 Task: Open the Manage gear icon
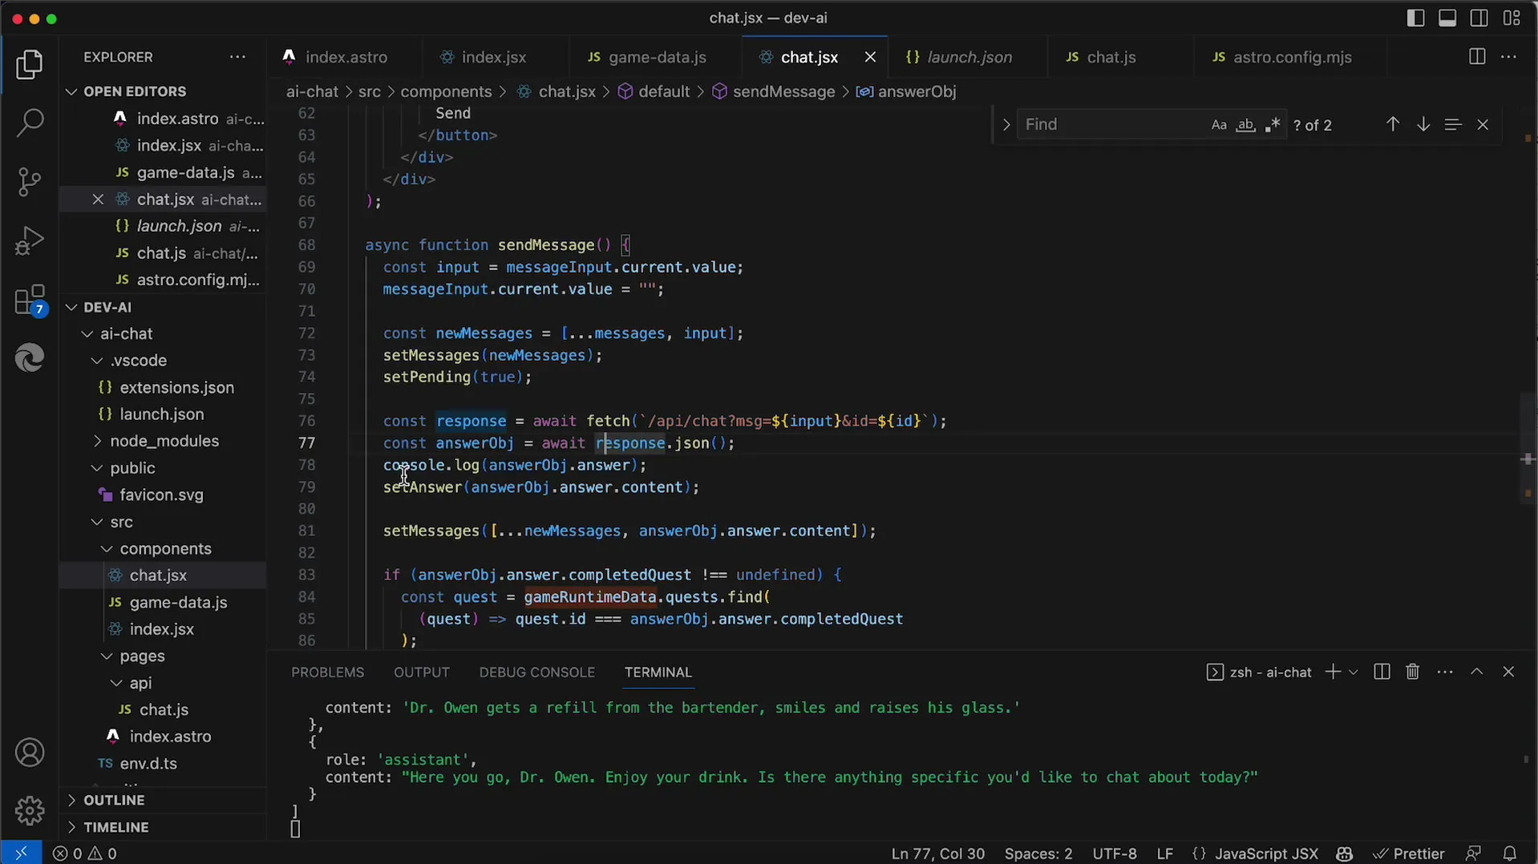pos(30,810)
